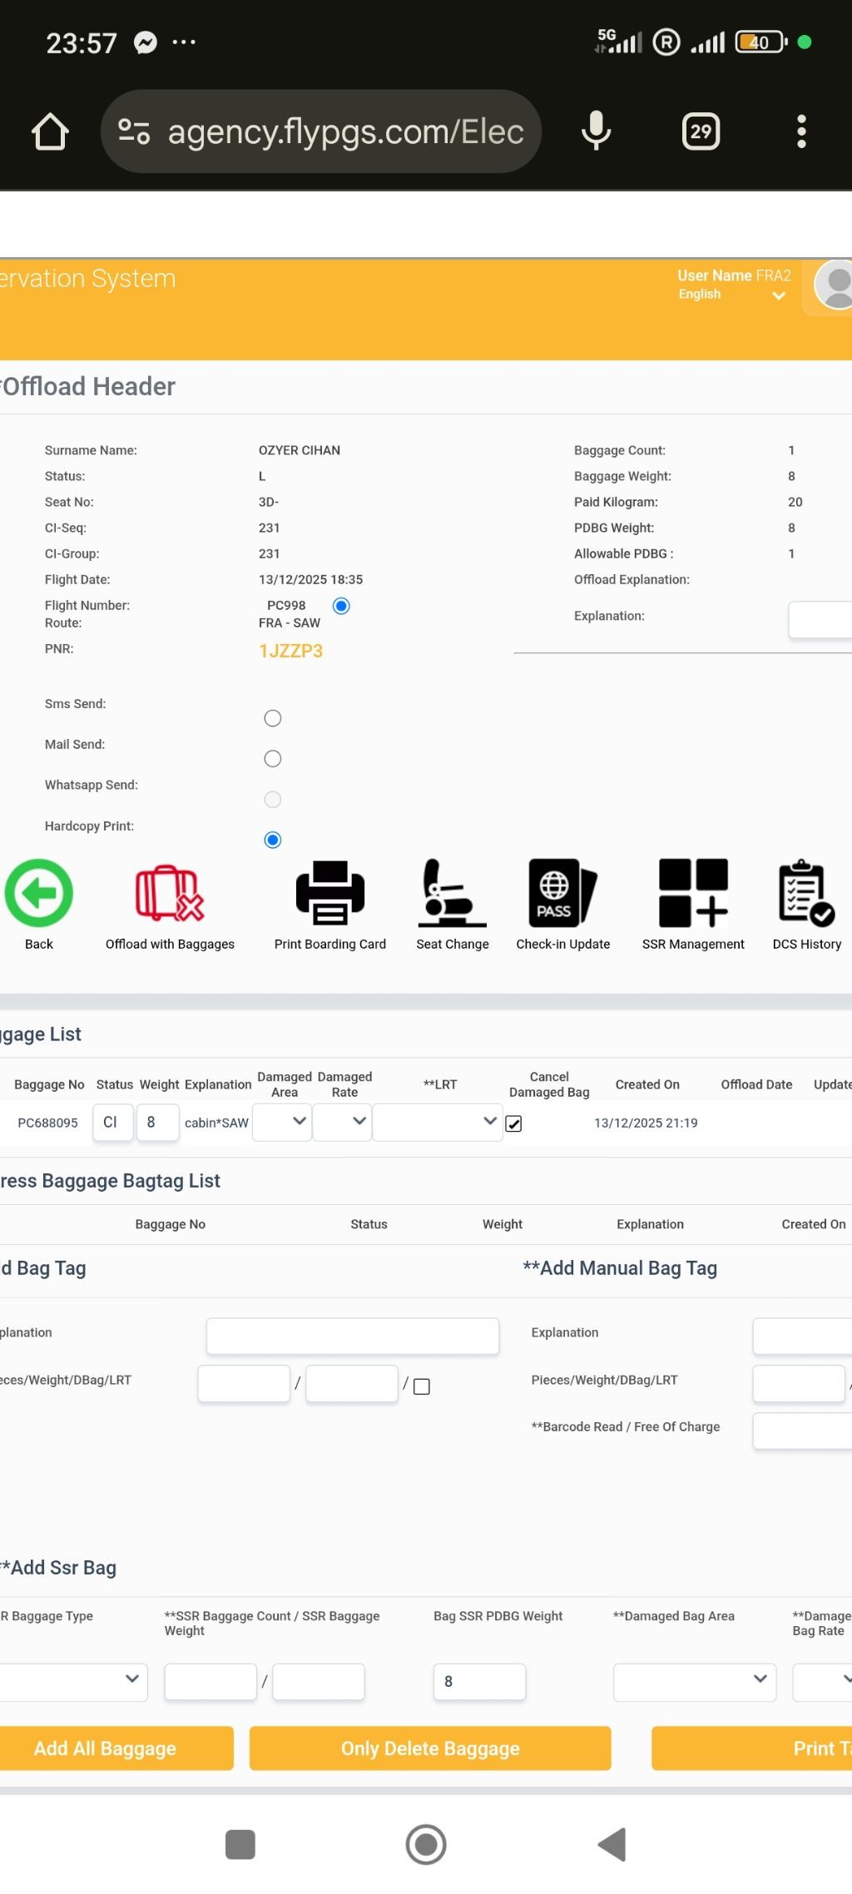This screenshot has width=852, height=1894.
Task: Toggle the Cancel Damaged Bag checkbox
Action: click(x=514, y=1124)
